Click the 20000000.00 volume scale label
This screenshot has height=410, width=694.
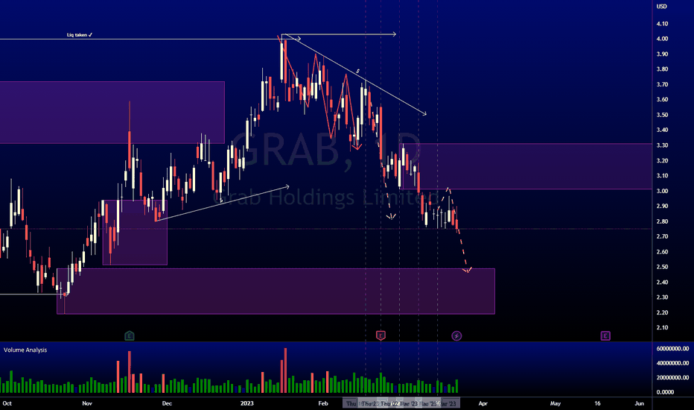click(672, 378)
